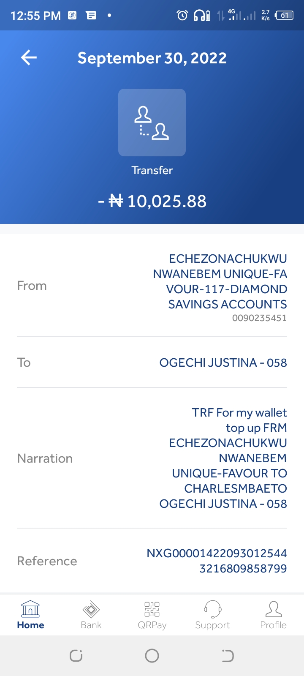Viewport: 304px width, 676px height.
Task: Tap recipient OGECHI JUSTINA - 058
Action: tap(223, 363)
